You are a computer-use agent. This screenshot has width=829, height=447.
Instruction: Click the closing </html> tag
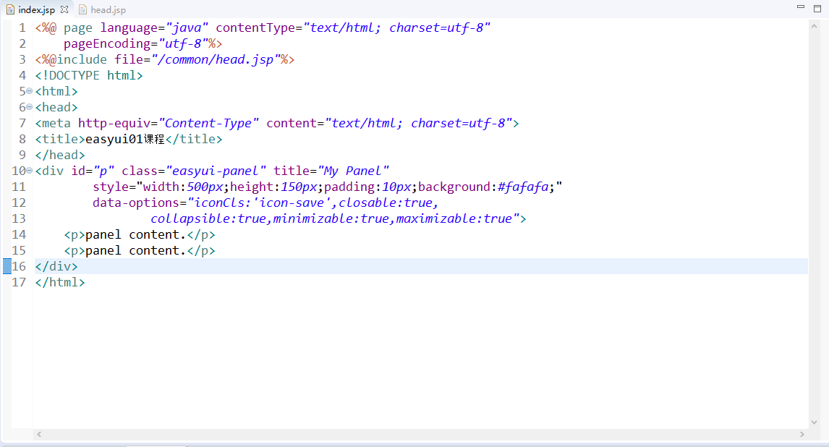pos(60,281)
